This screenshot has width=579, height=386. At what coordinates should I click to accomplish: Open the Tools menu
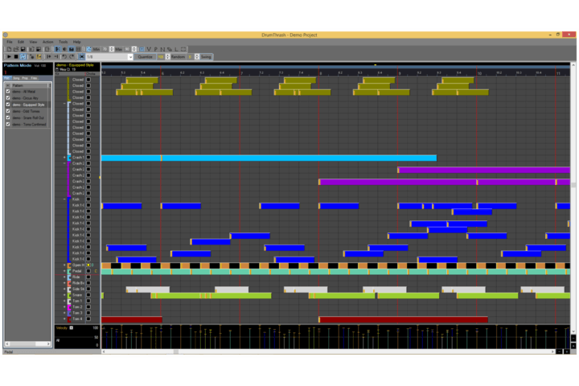coord(63,41)
